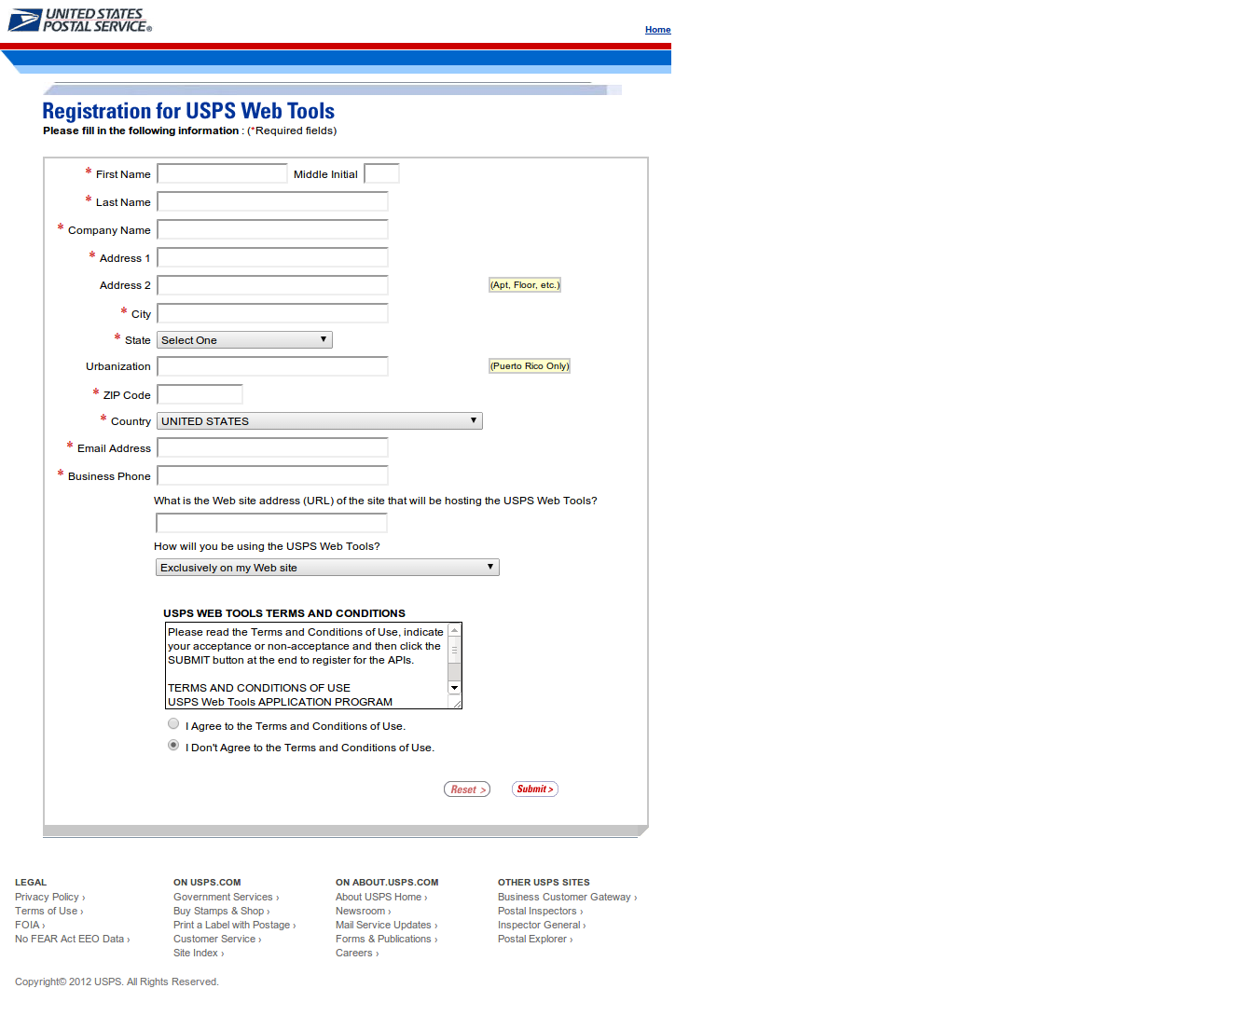Open the Postal Inspectors link
The image size is (1254, 1016).
coord(540,912)
